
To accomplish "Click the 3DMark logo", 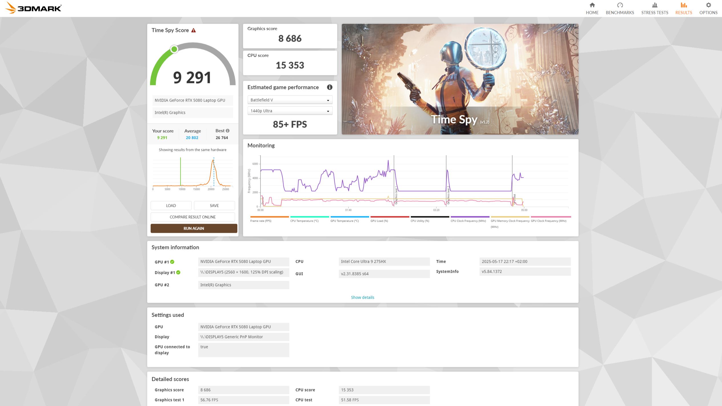I will 33,8.
